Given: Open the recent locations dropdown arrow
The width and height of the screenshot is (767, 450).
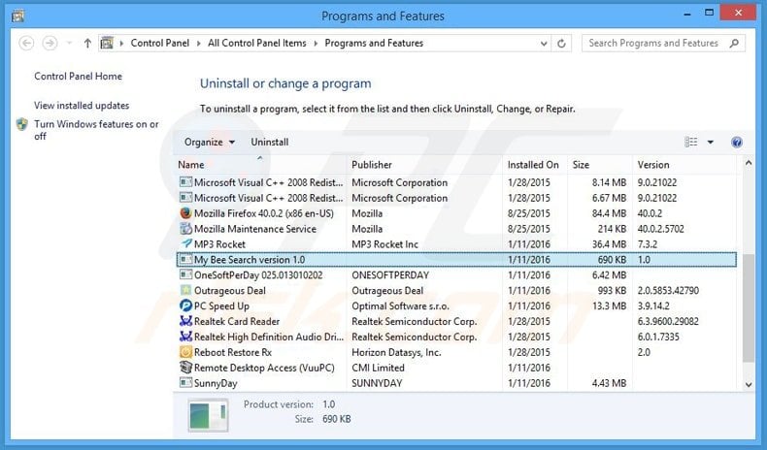Looking at the screenshot, I should (70, 43).
